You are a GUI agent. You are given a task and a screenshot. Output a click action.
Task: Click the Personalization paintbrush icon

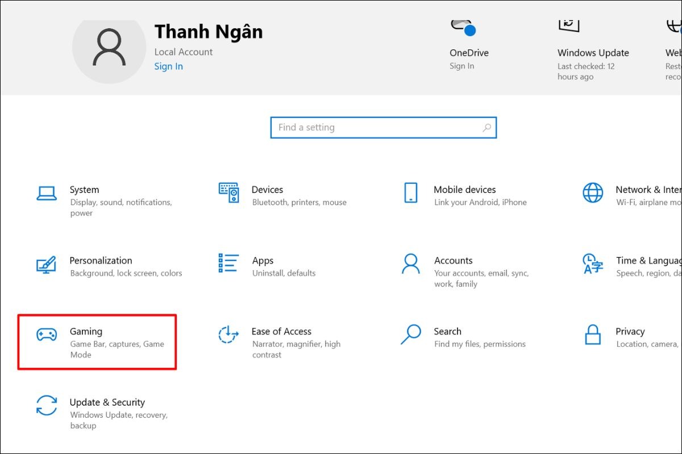(x=46, y=264)
